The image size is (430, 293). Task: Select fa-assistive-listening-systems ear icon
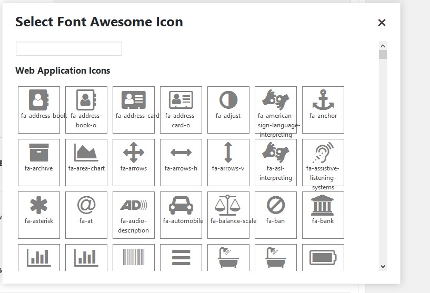click(323, 163)
